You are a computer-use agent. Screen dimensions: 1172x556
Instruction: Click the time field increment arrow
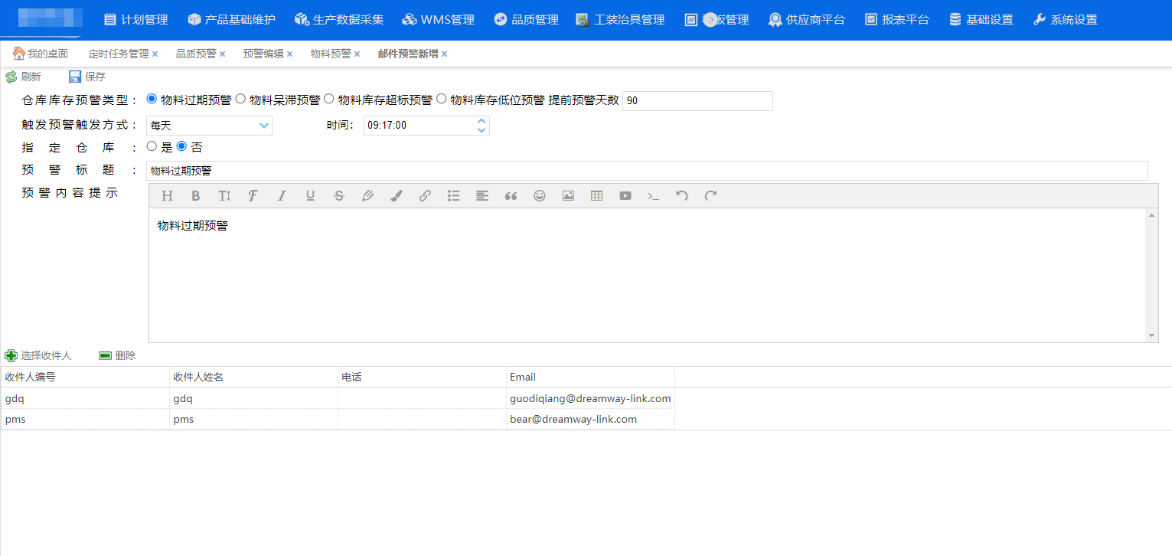pyautogui.click(x=482, y=121)
